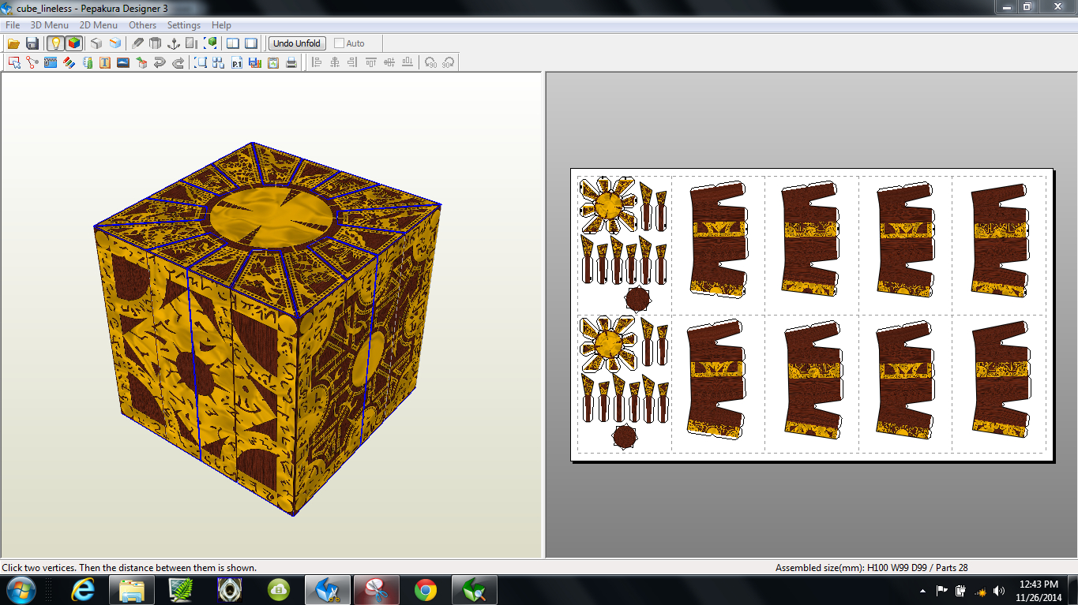Click the 3D box with green arrow icon
The image size is (1078, 605).
(x=141, y=62)
